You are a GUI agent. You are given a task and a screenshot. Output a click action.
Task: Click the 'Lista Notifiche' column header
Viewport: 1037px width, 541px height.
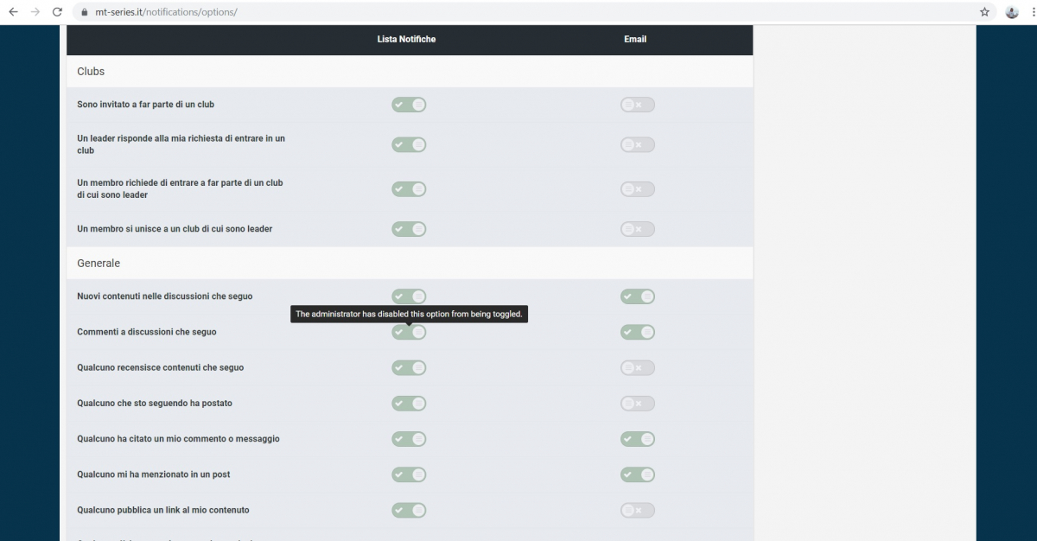pyautogui.click(x=406, y=39)
